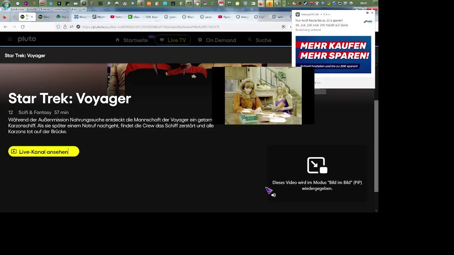
Task: Switch to the 'West' tab
Action: point(188,17)
